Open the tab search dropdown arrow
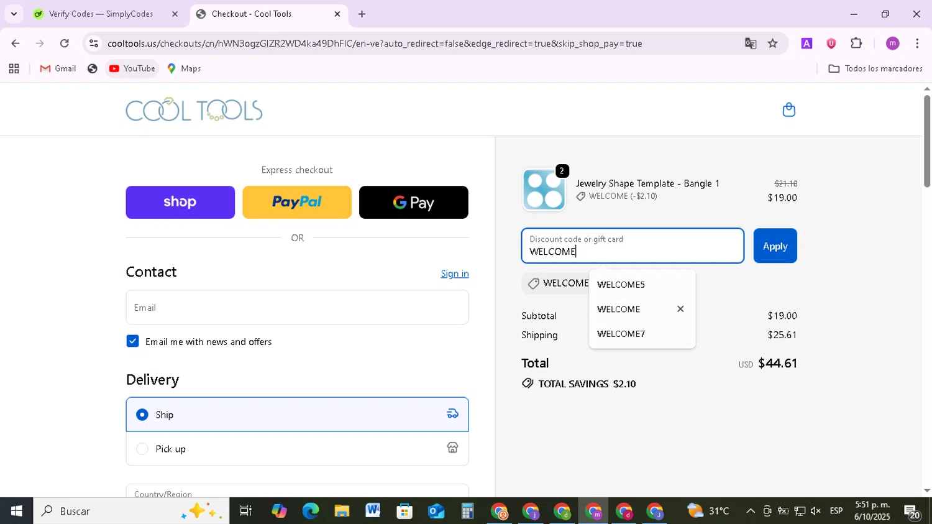 click(14, 14)
